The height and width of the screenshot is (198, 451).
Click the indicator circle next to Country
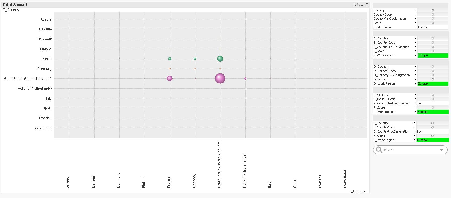pos(433,10)
